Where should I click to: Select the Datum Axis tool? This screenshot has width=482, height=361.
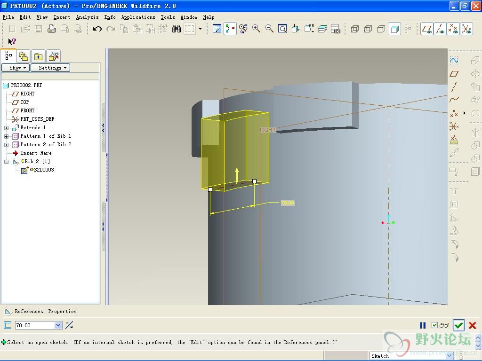tap(454, 87)
